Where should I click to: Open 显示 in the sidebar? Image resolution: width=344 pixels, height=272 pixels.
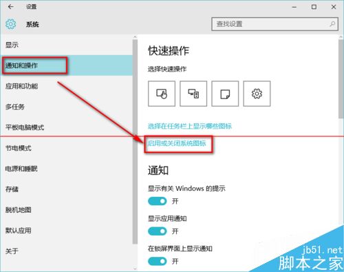[66, 45]
